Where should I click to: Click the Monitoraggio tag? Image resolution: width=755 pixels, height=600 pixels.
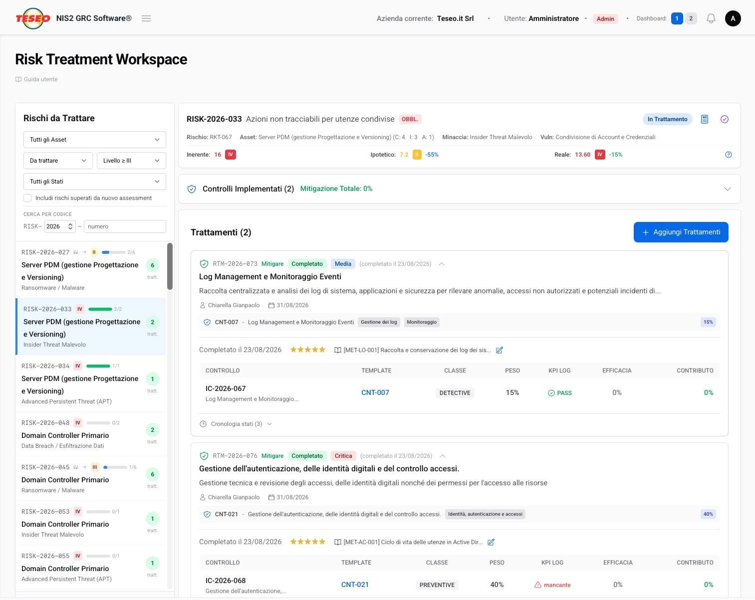coord(422,322)
